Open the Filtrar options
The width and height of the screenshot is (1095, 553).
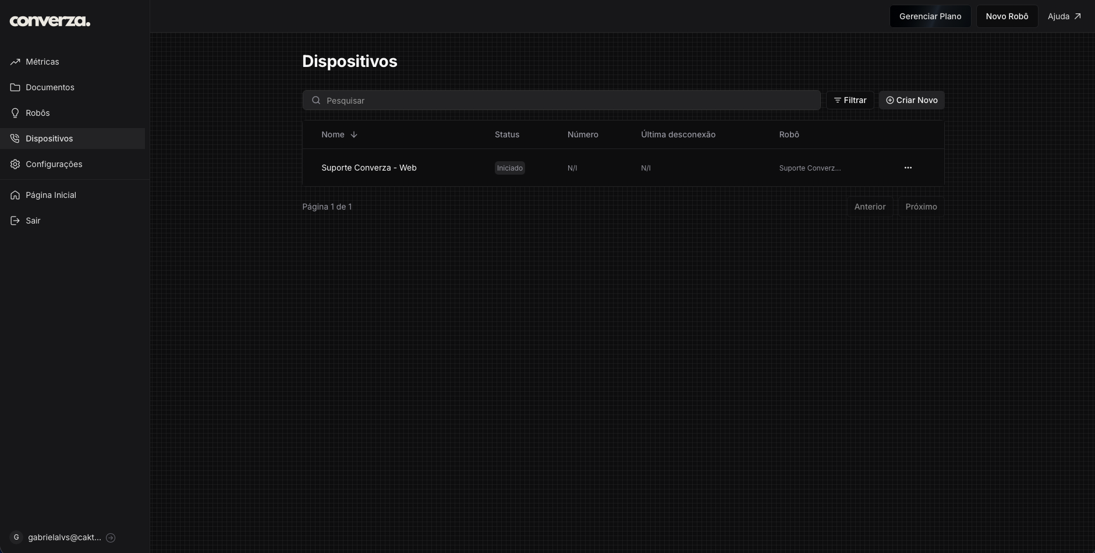click(850, 100)
